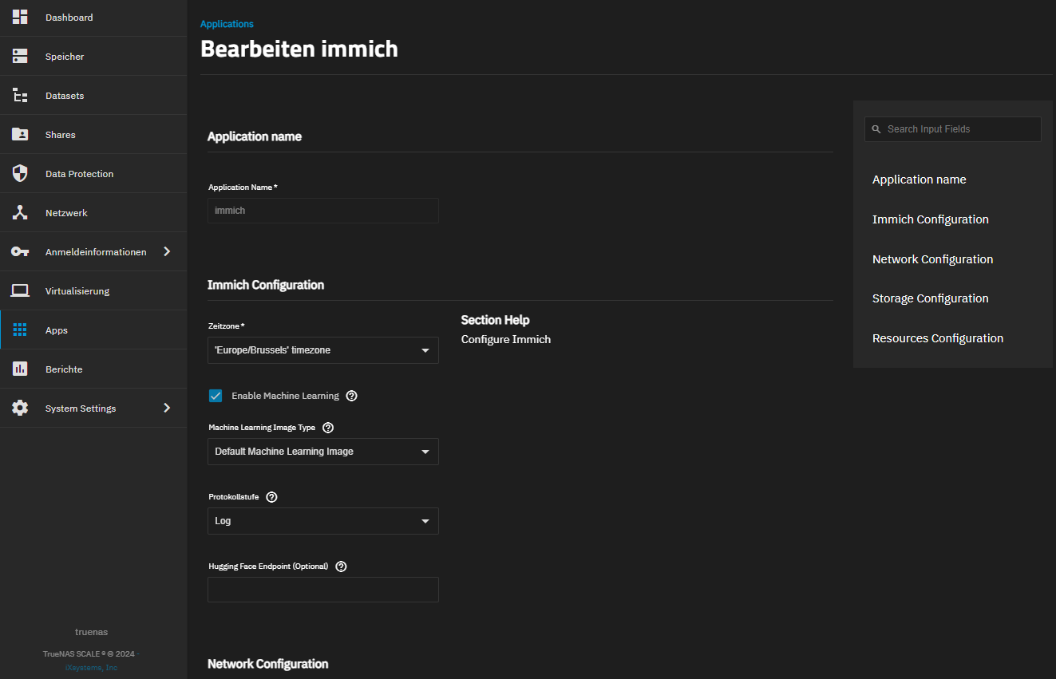Screen dimensions: 1056x679
Task: Show help for Enable Machine Learning
Action: click(352, 396)
